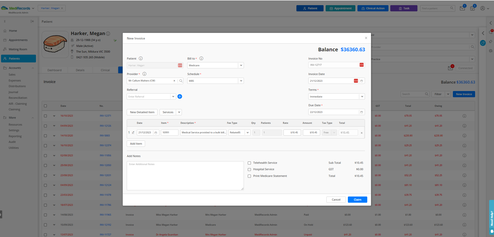Open the Schedule MBS dropdown

coord(241,81)
